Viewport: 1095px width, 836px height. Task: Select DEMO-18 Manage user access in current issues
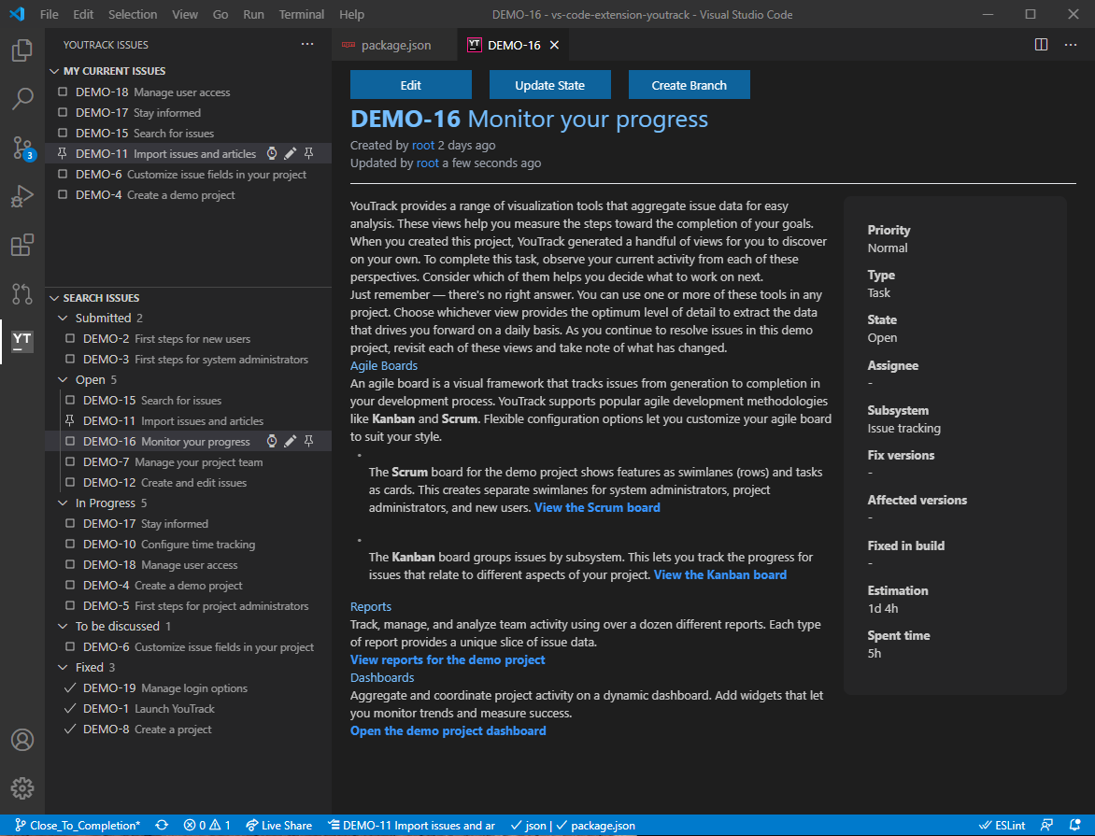point(188,92)
